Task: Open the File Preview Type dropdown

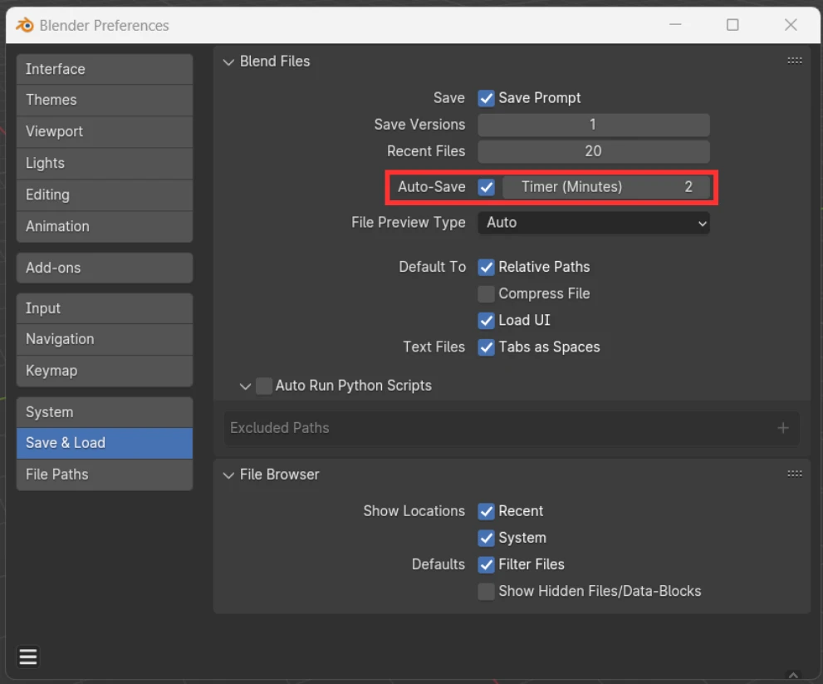Action: click(594, 223)
